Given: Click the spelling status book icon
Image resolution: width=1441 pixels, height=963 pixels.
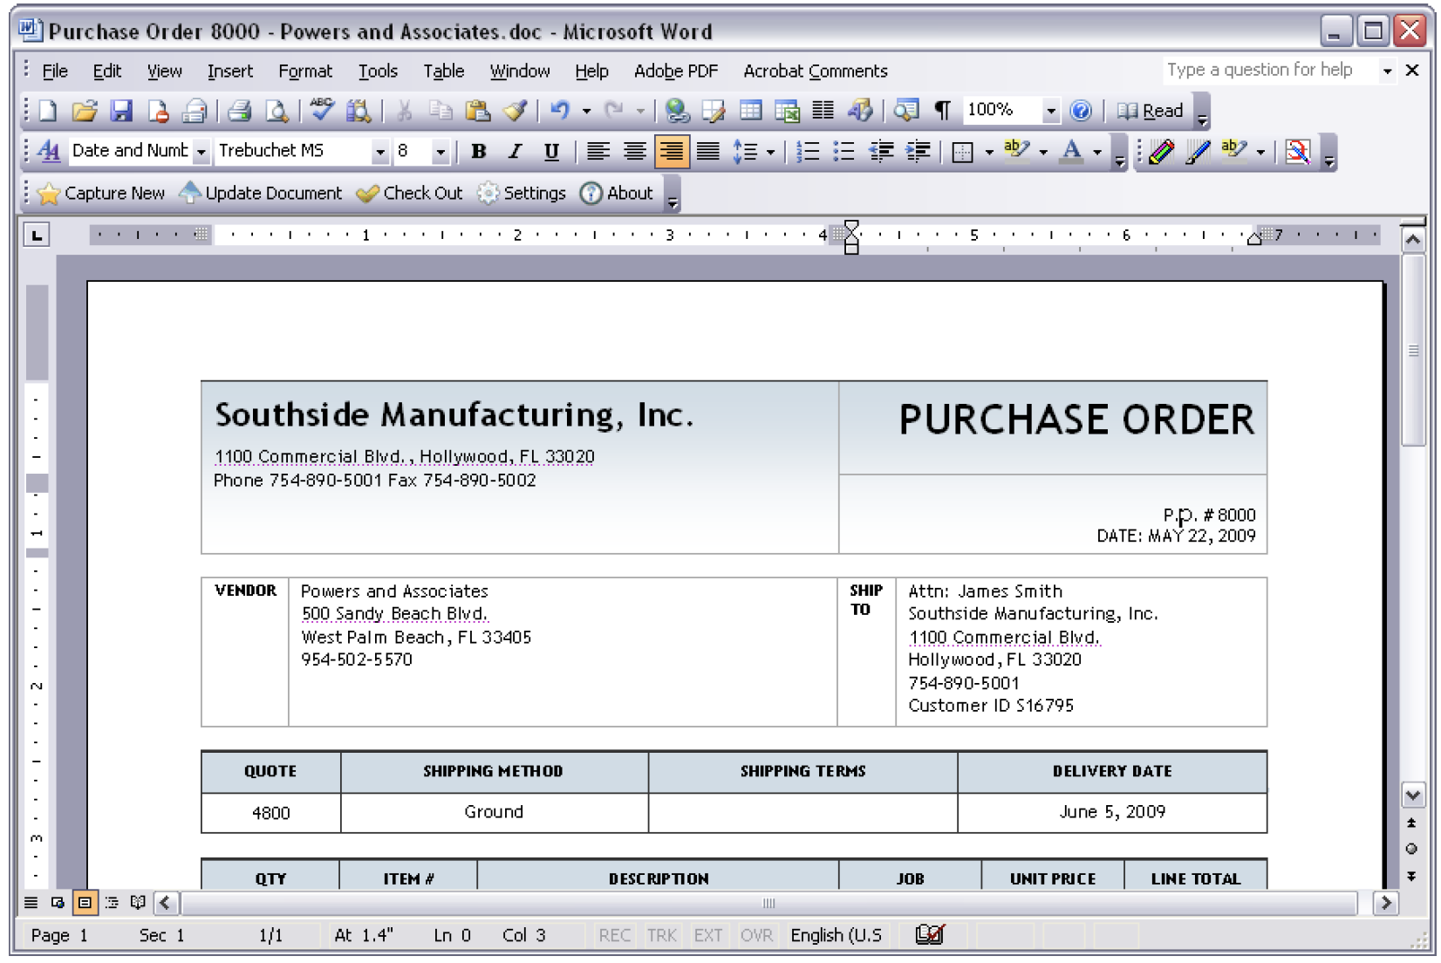Looking at the screenshot, I should pyautogui.click(x=930, y=935).
